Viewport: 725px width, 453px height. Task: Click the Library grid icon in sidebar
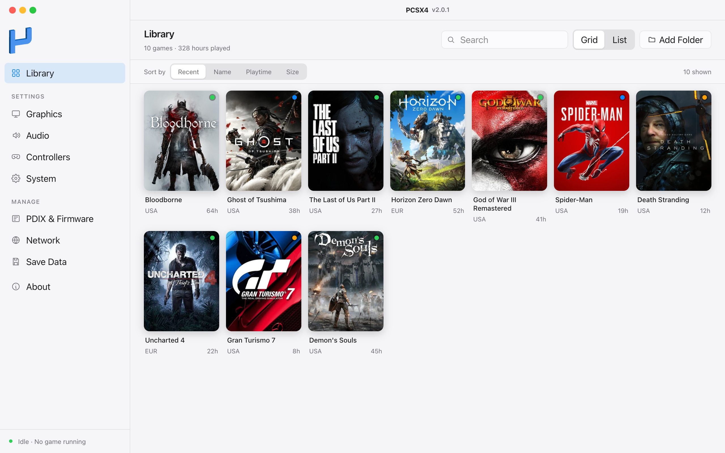point(16,73)
